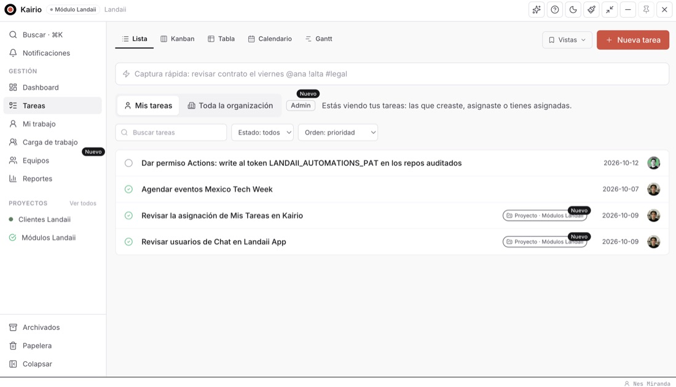Click Ver todos projects link
The width and height of the screenshot is (676, 387).
(83, 203)
